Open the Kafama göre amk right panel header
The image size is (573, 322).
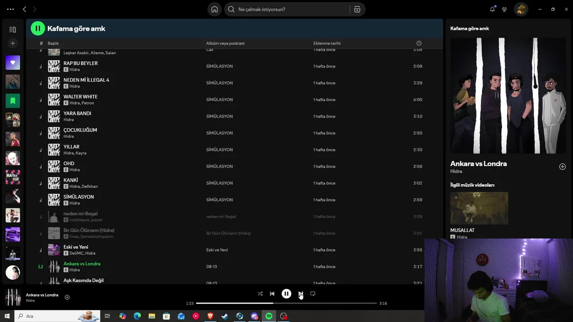click(470, 28)
